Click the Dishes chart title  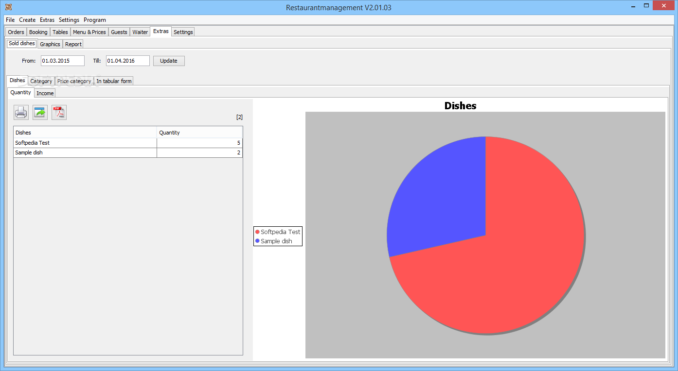(x=461, y=105)
